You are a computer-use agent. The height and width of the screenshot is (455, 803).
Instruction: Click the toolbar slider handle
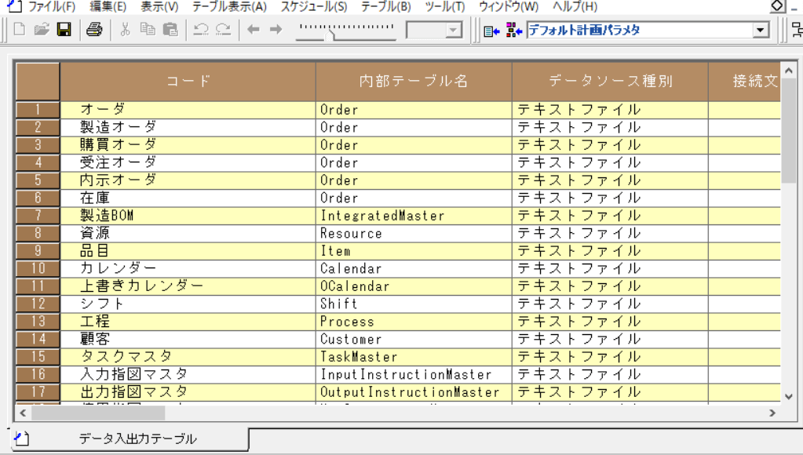(331, 36)
